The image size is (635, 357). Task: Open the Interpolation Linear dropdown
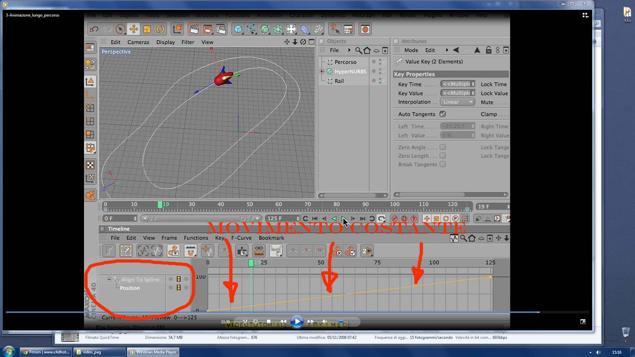coord(457,102)
